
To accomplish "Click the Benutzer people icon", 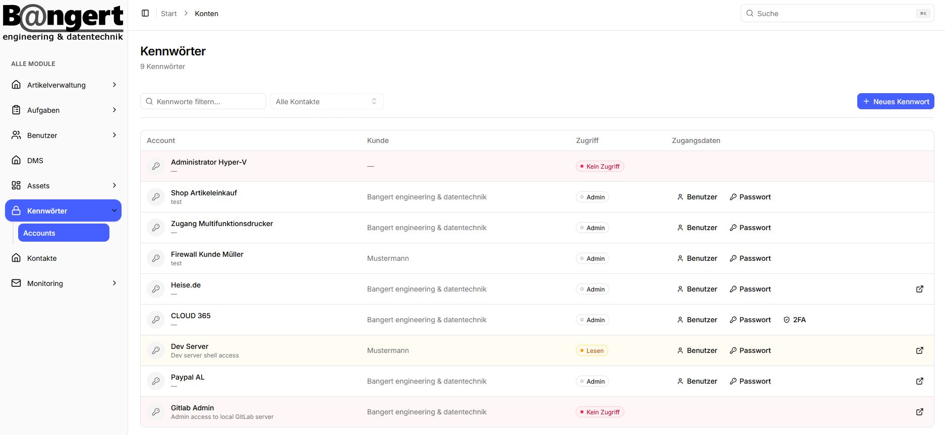I will [16, 135].
